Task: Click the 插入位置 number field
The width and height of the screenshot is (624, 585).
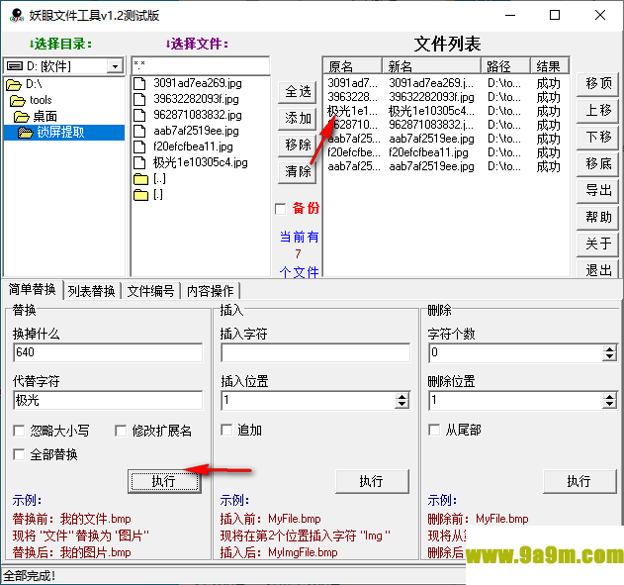Action: (309, 400)
